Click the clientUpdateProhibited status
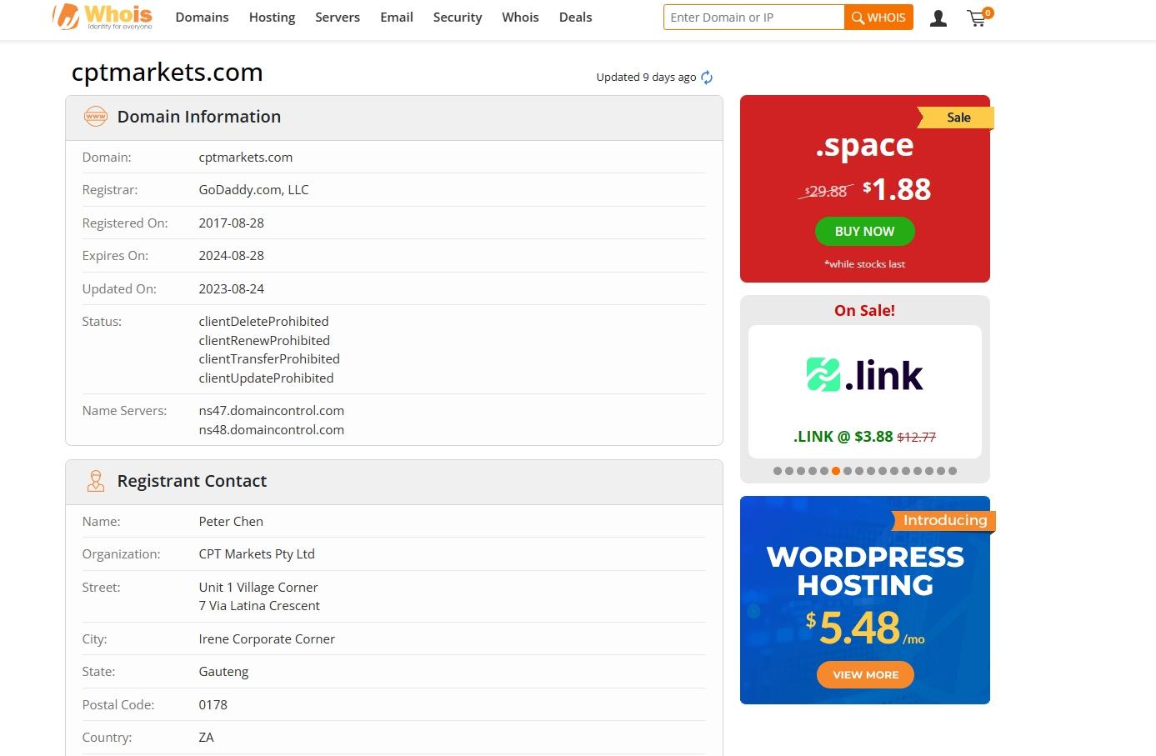The image size is (1156, 756). click(266, 378)
